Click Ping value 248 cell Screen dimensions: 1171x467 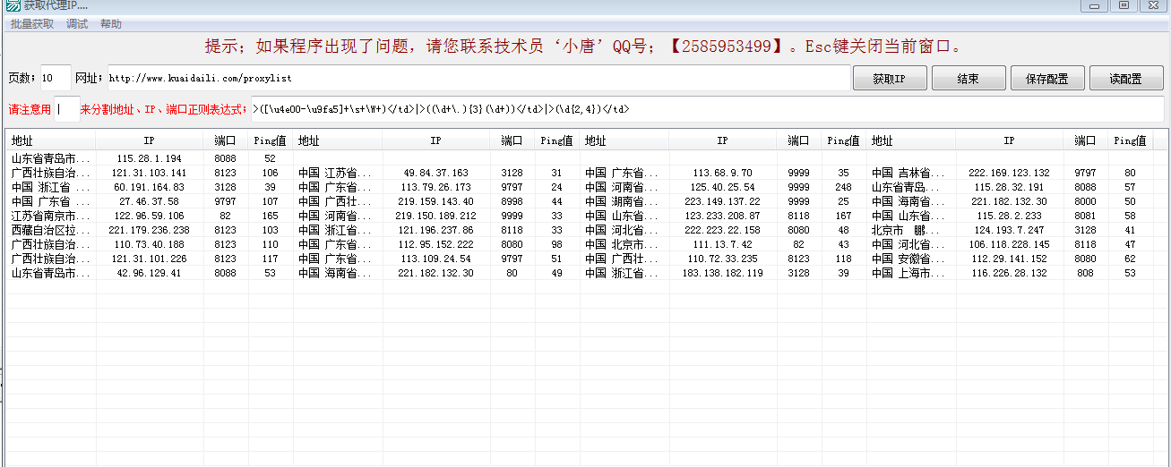[x=843, y=187]
